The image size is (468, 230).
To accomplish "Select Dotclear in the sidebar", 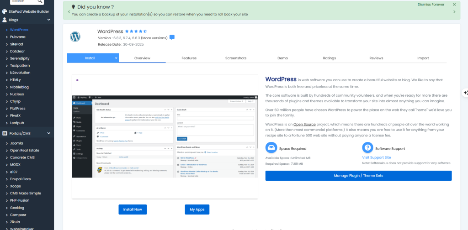I will click(17, 51).
